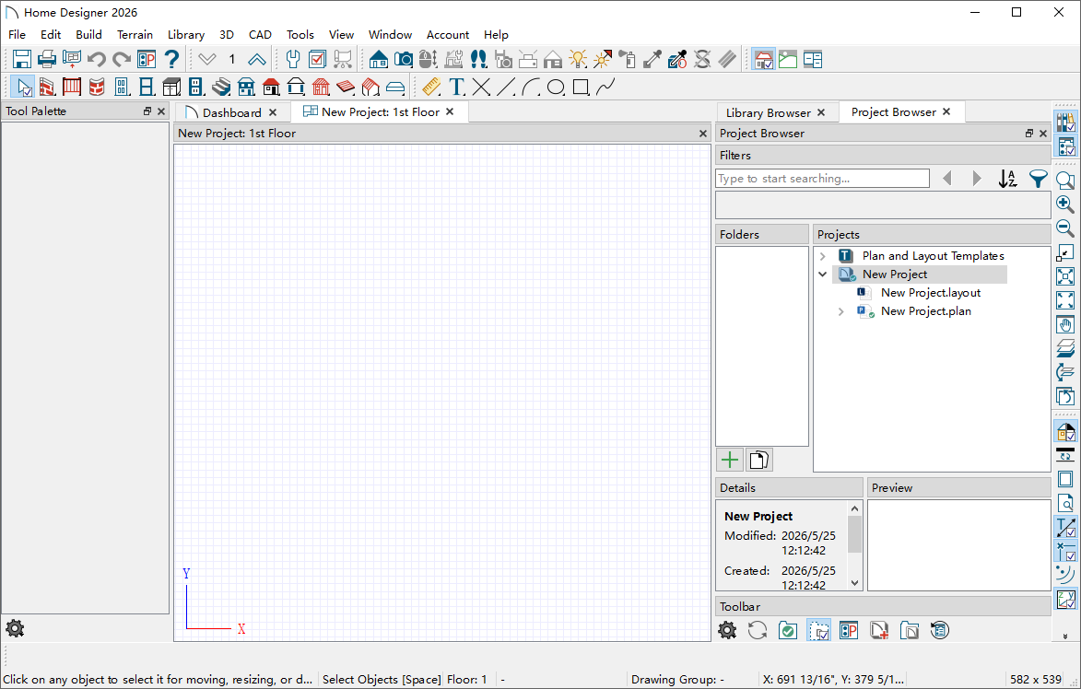The height and width of the screenshot is (689, 1081).
Task: Open help with the question mark icon
Action: 171,59
